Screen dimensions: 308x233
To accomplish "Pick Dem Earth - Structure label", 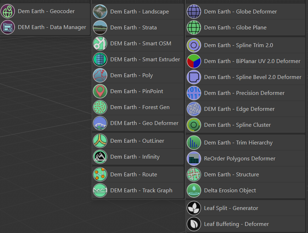I will click(x=232, y=175).
